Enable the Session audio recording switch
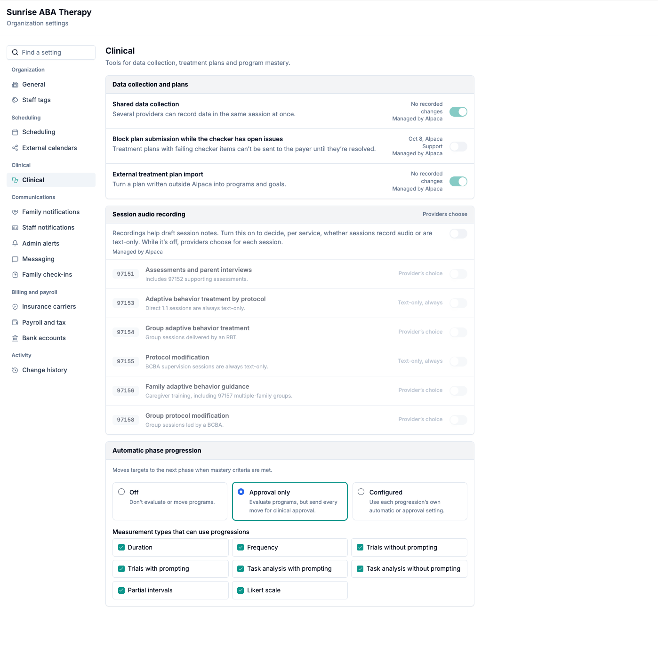658x646 pixels. click(458, 233)
